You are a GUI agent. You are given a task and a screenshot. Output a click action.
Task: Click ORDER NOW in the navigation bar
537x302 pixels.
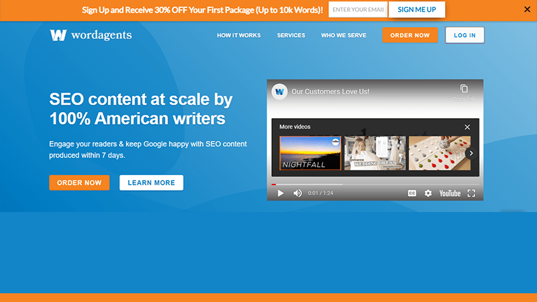coord(410,36)
